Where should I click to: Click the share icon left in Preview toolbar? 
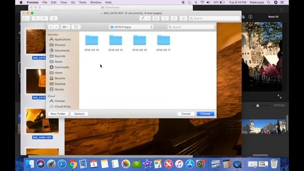54,18
